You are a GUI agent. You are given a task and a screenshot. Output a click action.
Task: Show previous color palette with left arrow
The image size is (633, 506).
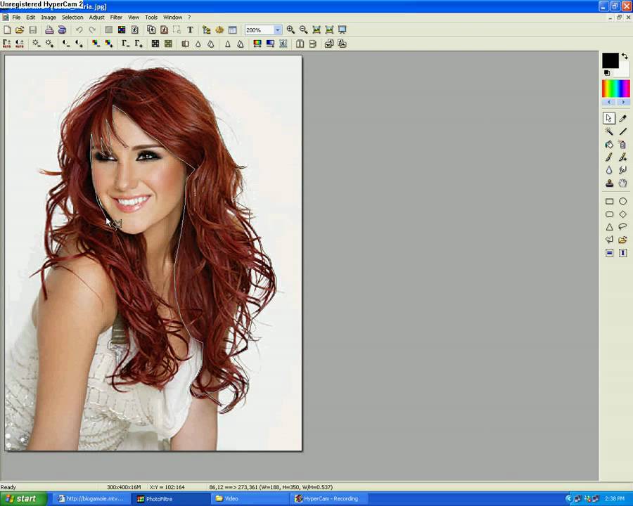pos(609,102)
